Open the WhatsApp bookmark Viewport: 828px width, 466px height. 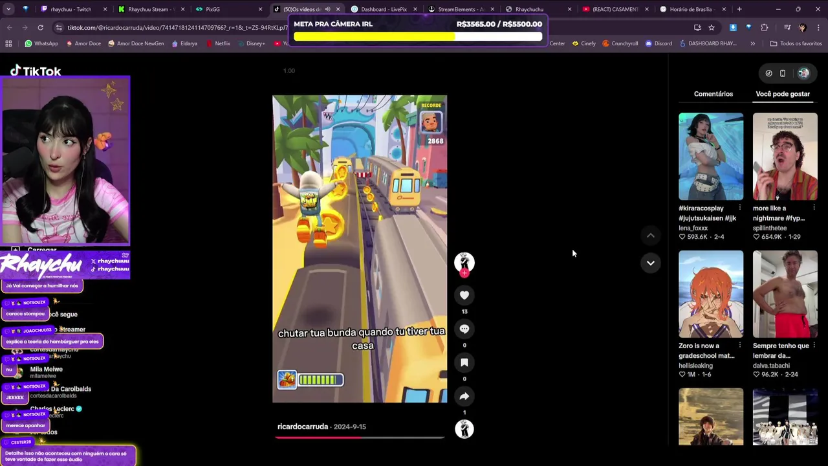pyautogui.click(x=41, y=43)
